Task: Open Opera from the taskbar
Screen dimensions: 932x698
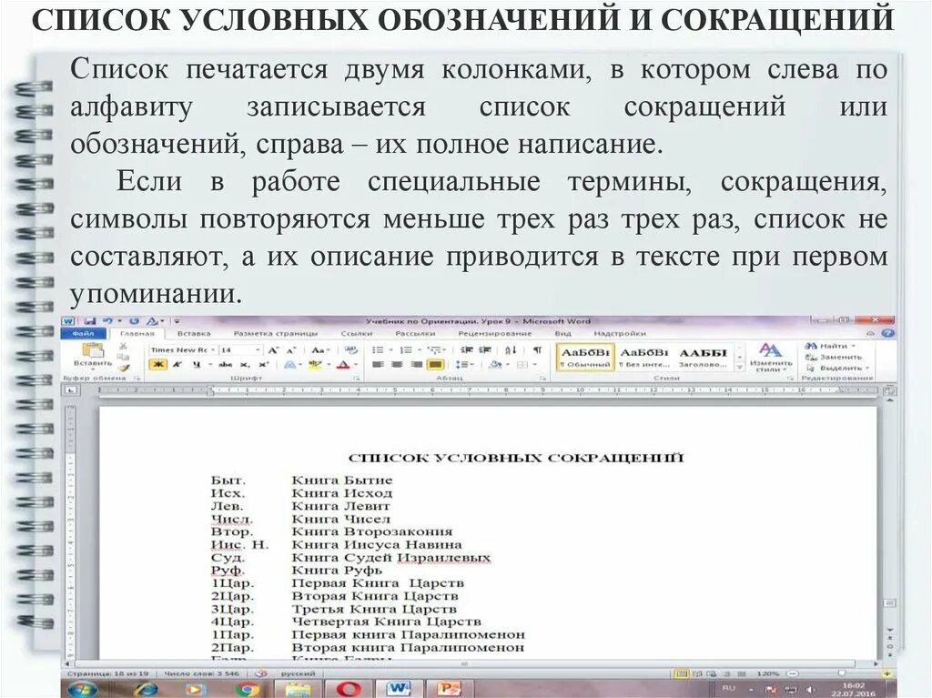Action: click(x=349, y=689)
